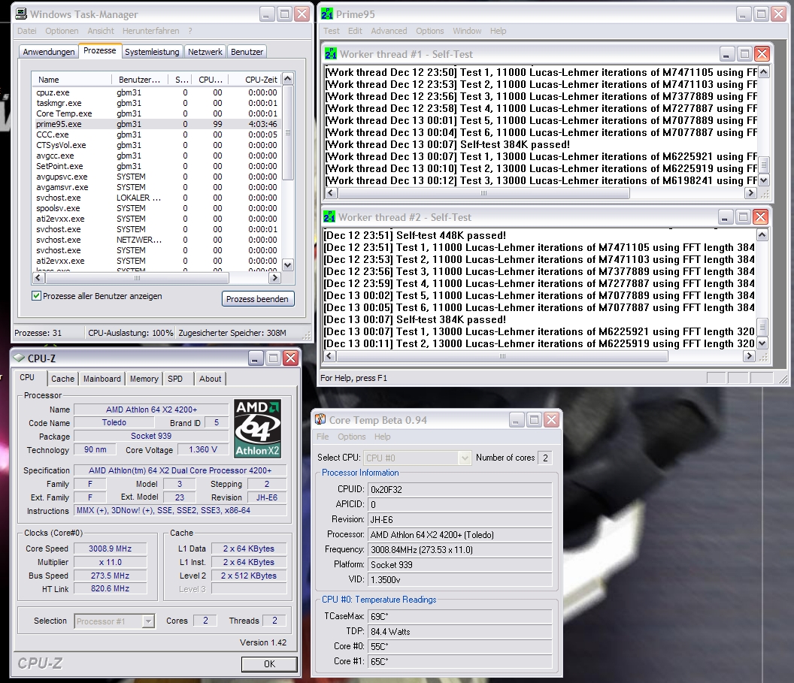The width and height of the screenshot is (794, 683).
Task: Open the File menu in Core Temp
Action: 323,437
